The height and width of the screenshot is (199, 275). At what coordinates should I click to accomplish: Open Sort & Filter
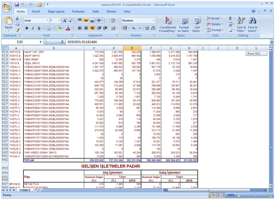tap(241, 24)
